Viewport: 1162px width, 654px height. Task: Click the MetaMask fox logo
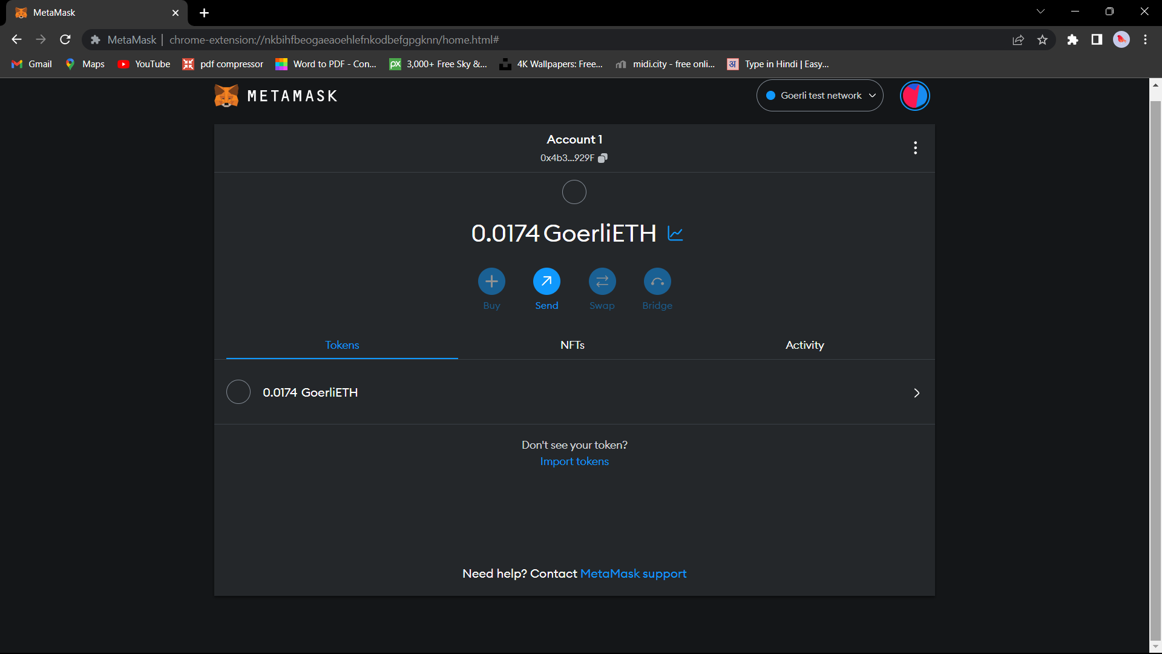tap(226, 95)
